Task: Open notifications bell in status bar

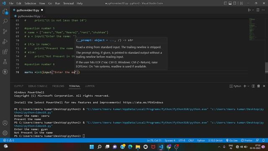Action: coord(263,141)
